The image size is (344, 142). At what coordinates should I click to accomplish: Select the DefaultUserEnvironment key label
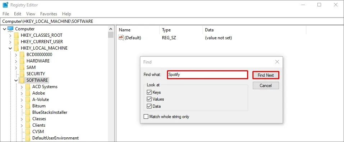55,138
